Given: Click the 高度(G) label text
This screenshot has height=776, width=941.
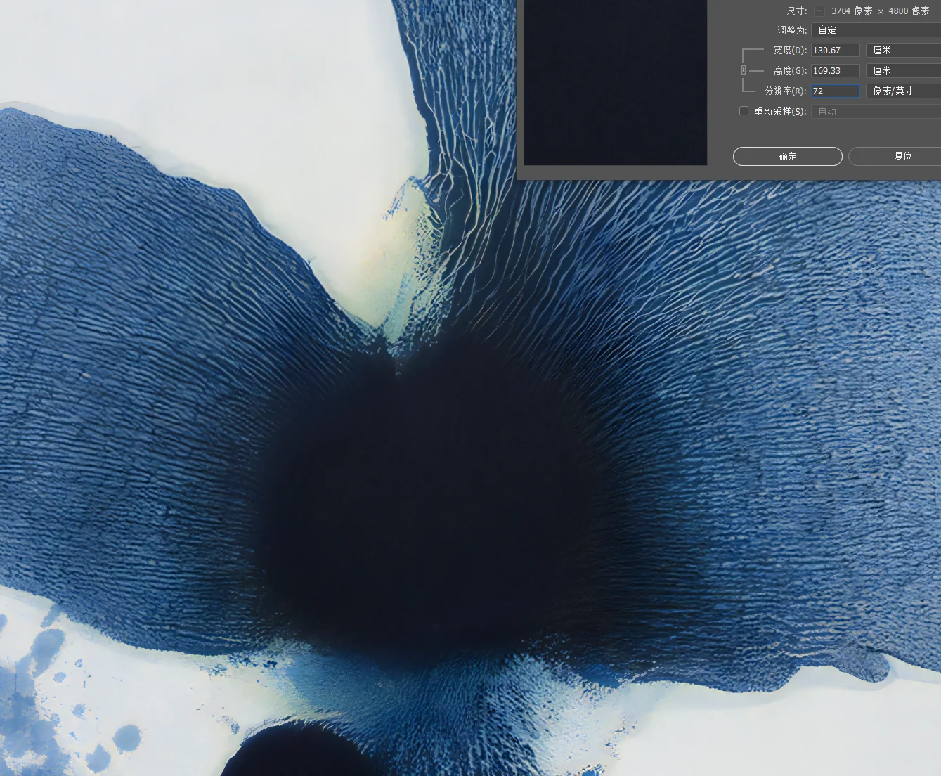Looking at the screenshot, I should pyautogui.click(x=790, y=71).
